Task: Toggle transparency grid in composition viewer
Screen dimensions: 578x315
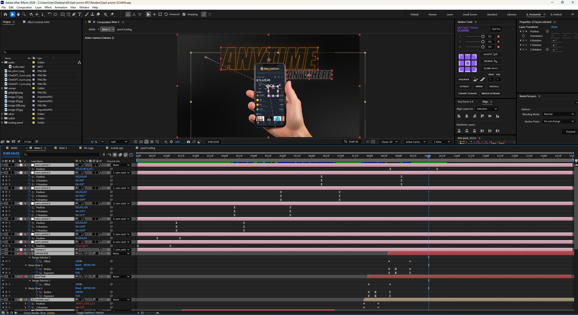Action: [141, 142]
